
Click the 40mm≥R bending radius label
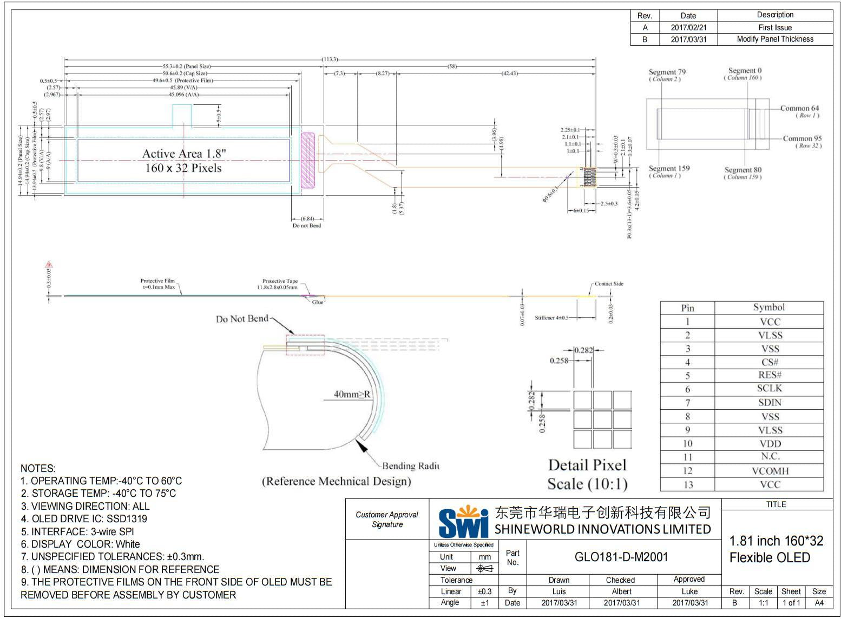point(352,394)
